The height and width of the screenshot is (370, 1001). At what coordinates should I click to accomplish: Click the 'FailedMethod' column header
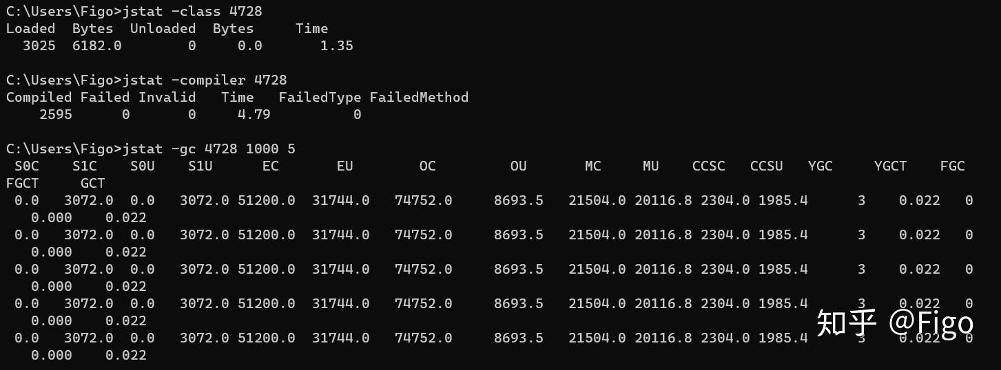tap(419, 98)
